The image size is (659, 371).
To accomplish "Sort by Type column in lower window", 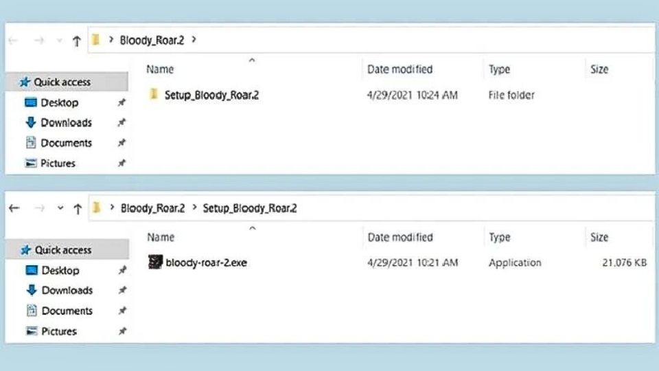I will click(500, 237).
